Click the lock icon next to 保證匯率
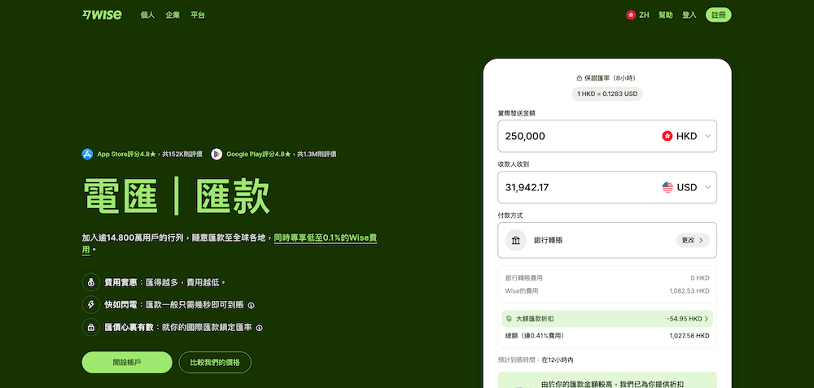The image size is (814, 388). (580, 78)
